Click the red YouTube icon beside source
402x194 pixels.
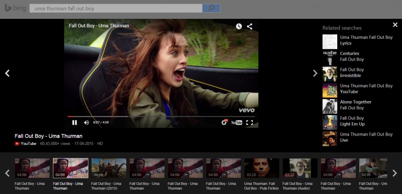point(17,143)
